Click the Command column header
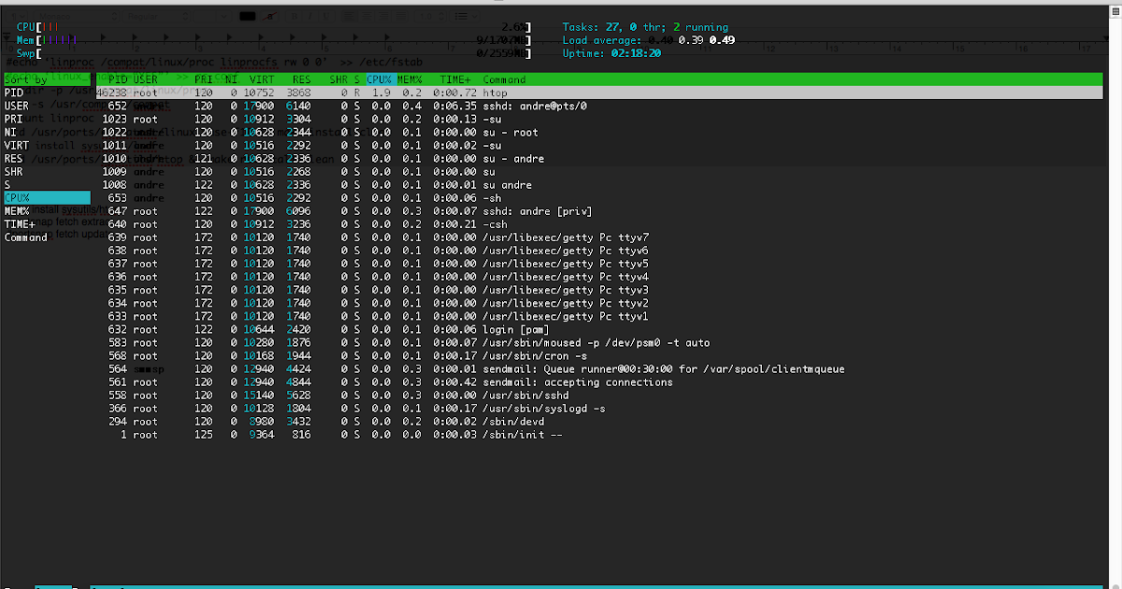 [505, 79]
